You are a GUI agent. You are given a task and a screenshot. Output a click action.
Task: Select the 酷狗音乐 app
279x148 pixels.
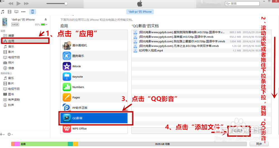coord(94,56)
